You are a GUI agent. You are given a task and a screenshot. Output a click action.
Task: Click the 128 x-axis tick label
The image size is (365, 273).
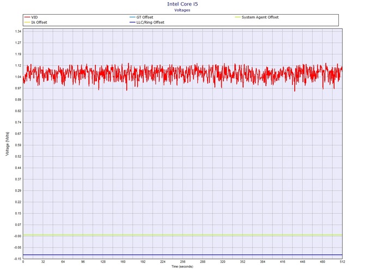[103, 262]
